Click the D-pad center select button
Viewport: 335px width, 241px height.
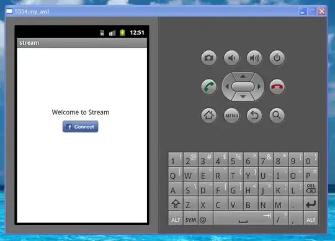coord(243,86)
